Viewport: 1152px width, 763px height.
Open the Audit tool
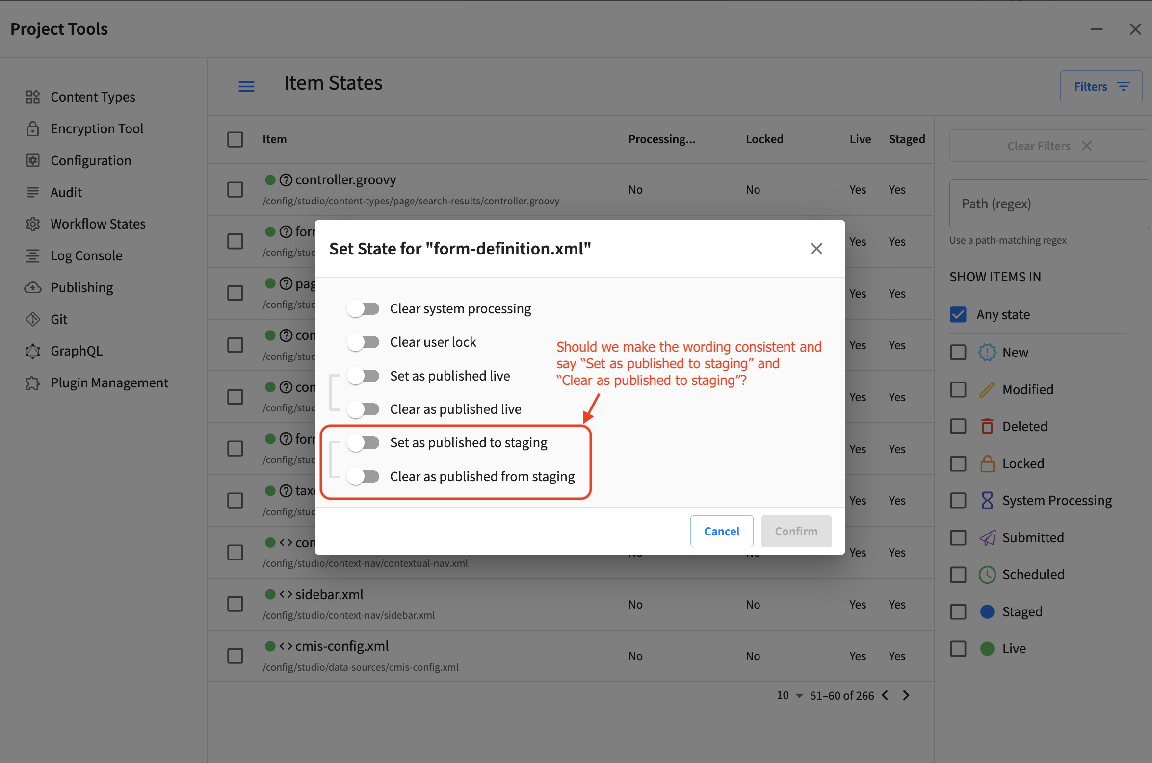coord(66,192)
